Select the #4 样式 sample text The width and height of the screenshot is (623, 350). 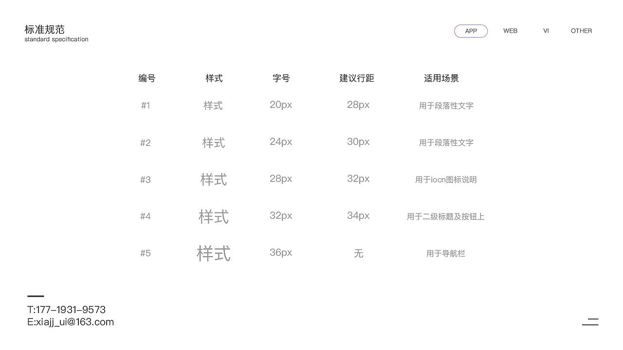[213, 217]
